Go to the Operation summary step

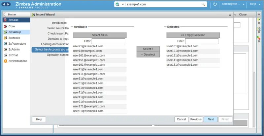point(57,55)
